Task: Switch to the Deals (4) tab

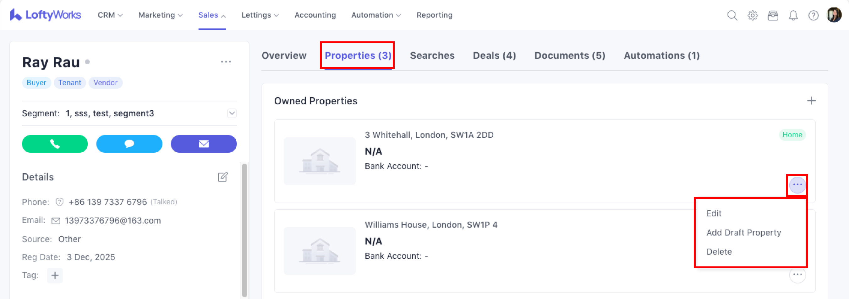Action: (x=494, y=55)
